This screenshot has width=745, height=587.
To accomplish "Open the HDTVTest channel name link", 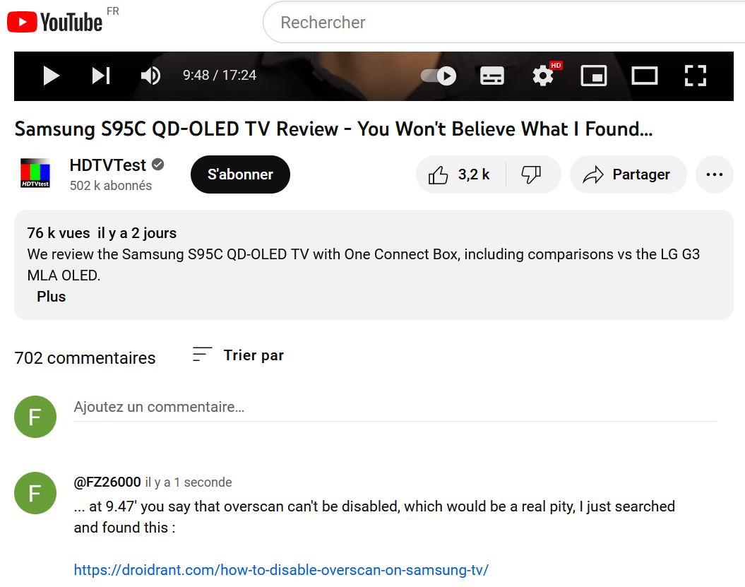I will (x=107, y=165).
